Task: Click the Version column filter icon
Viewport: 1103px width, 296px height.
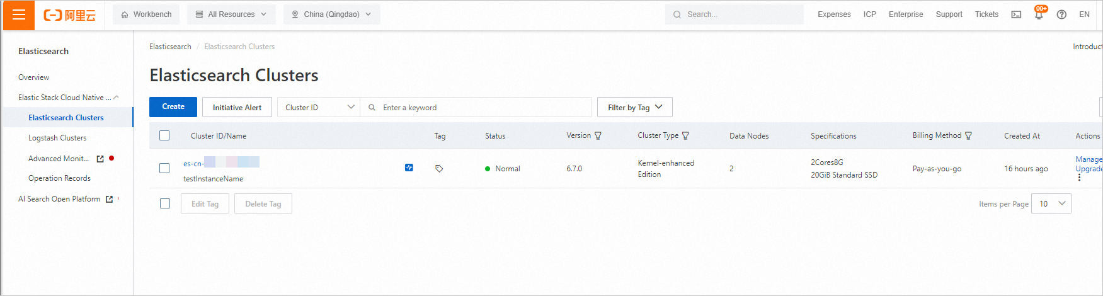Action: [598, 135]
